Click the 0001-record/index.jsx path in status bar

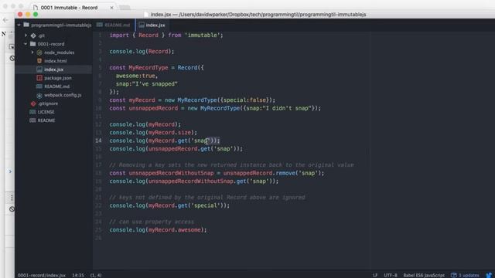[x=41, y=275]
